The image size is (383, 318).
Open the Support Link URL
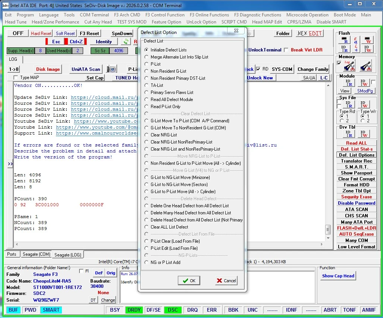(x=97, y=133)
